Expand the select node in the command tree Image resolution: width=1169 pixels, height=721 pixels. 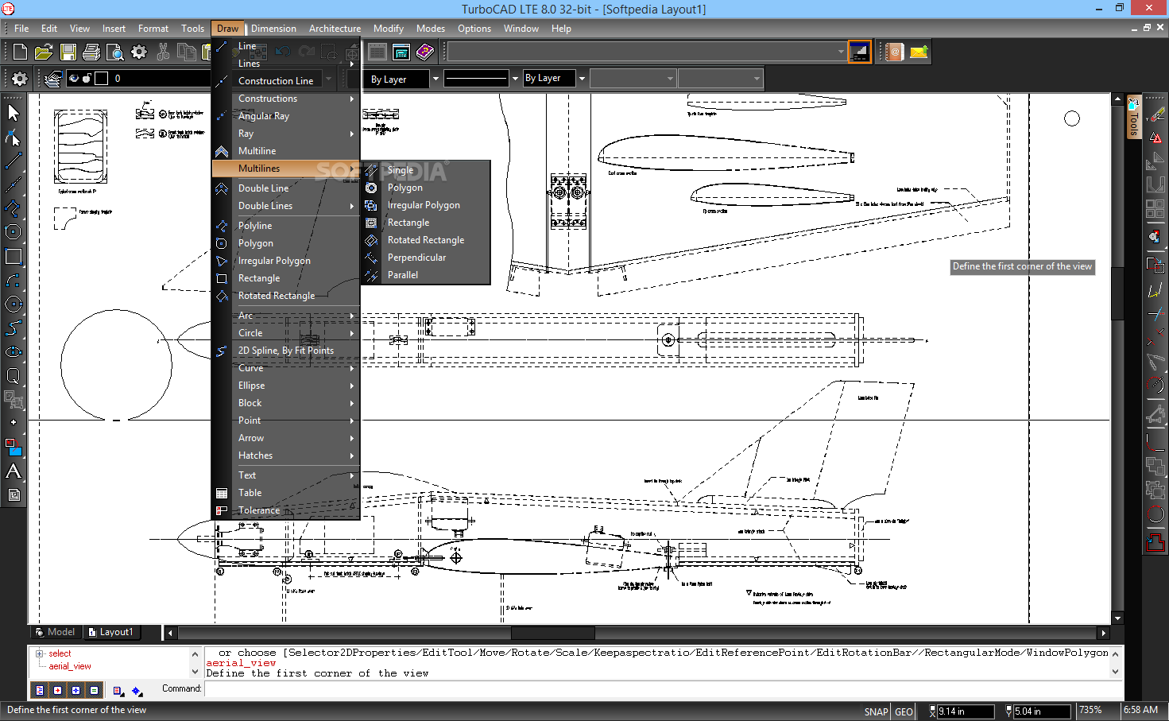pyautogui.click(x=40, y=653)
